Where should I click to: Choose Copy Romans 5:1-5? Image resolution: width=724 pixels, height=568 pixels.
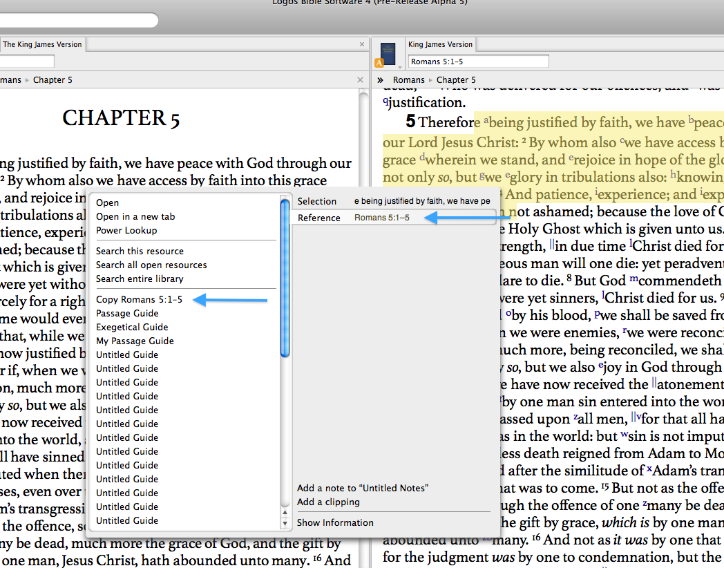[x=139, y=300]
